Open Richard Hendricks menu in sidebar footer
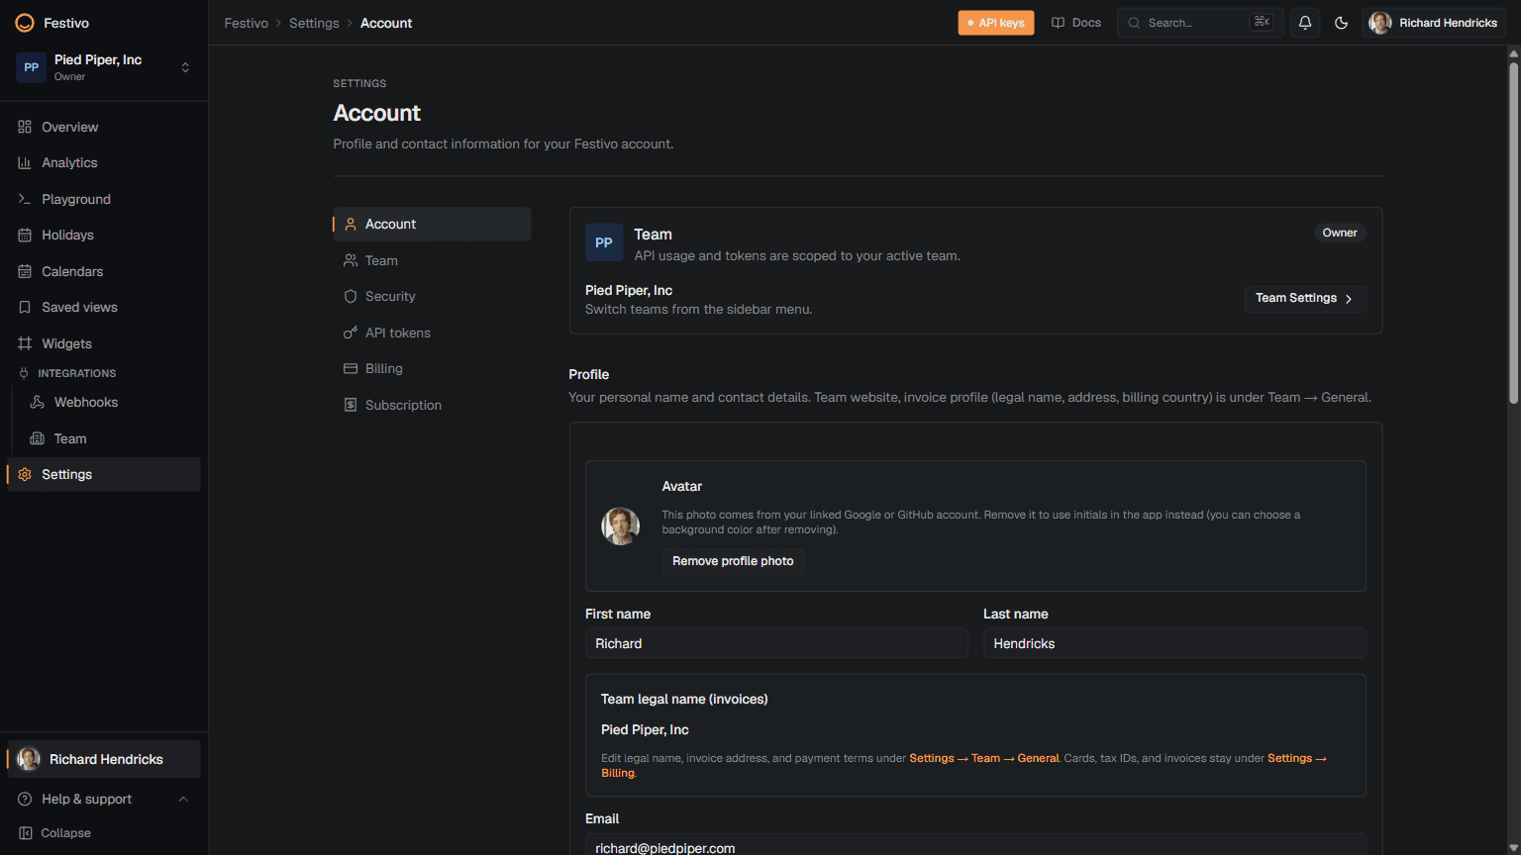 tap(104, 759)
